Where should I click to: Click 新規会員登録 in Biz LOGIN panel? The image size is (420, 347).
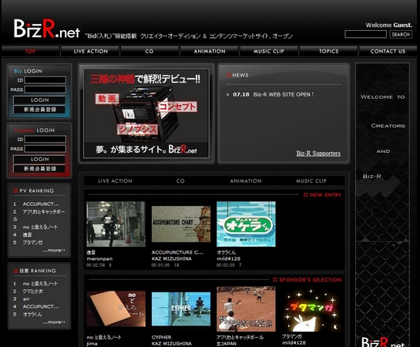coord(39,109)
